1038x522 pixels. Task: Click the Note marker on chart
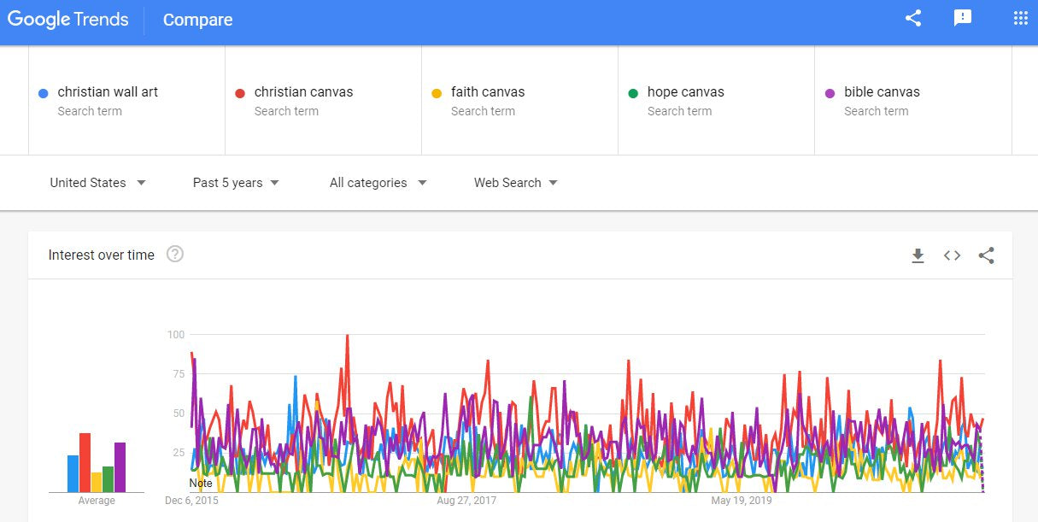(x=201, y=483)
